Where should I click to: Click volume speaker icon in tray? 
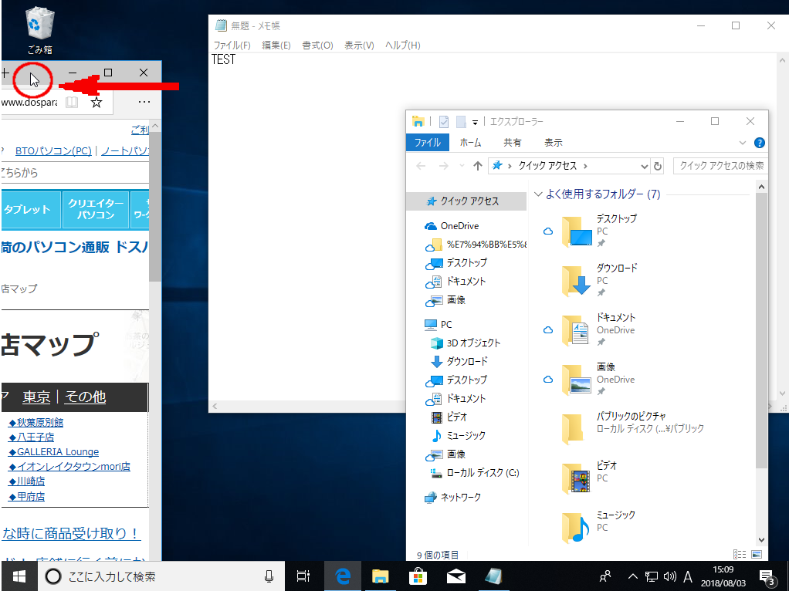[670, 576]
